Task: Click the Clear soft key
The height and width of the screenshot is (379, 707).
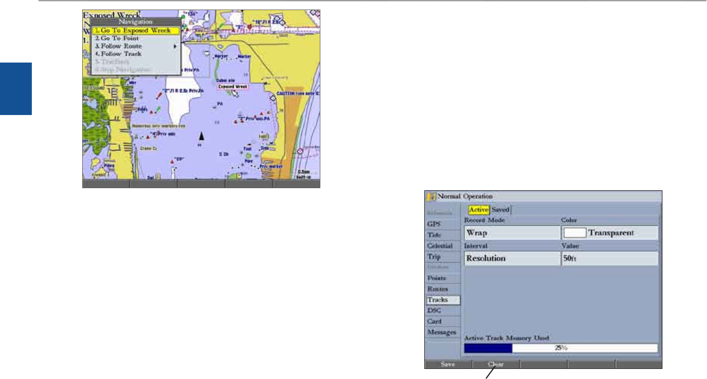Action: pyautogui.click(x=496, y=365)
